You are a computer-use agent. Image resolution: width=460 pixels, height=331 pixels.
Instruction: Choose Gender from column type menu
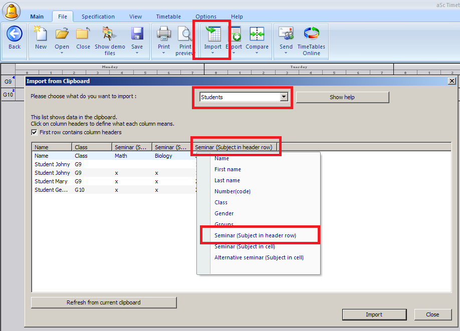pyautogui.click(x=224, y=213)
